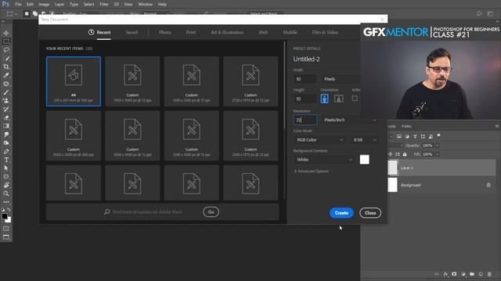Switch to the Saved tab
The width and height of the screenshot is (501, 281).
132,33
